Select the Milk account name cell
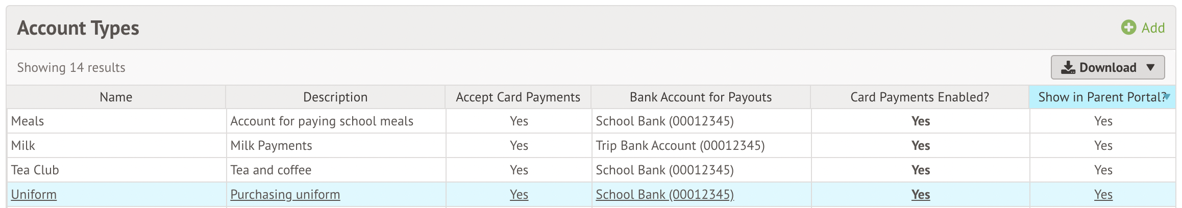The image size is (1182, 208). [x=116, y=145]
